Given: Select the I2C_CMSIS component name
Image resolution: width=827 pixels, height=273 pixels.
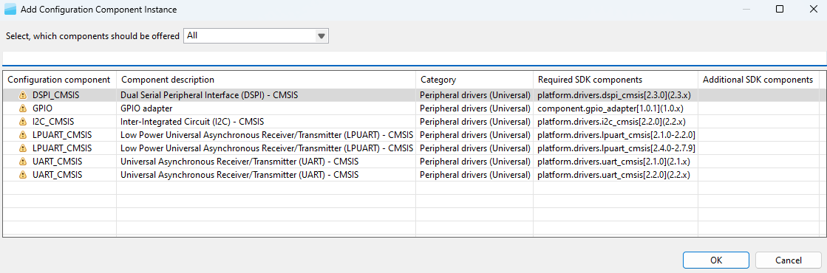Looking at the screenshot, I should [52, 122].
